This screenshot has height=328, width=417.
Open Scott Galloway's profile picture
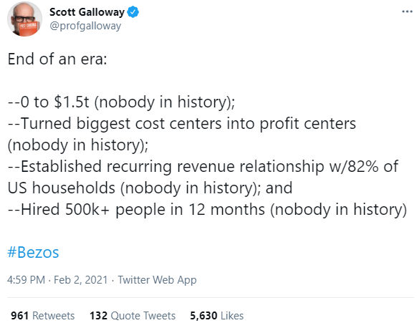[24, 19]
